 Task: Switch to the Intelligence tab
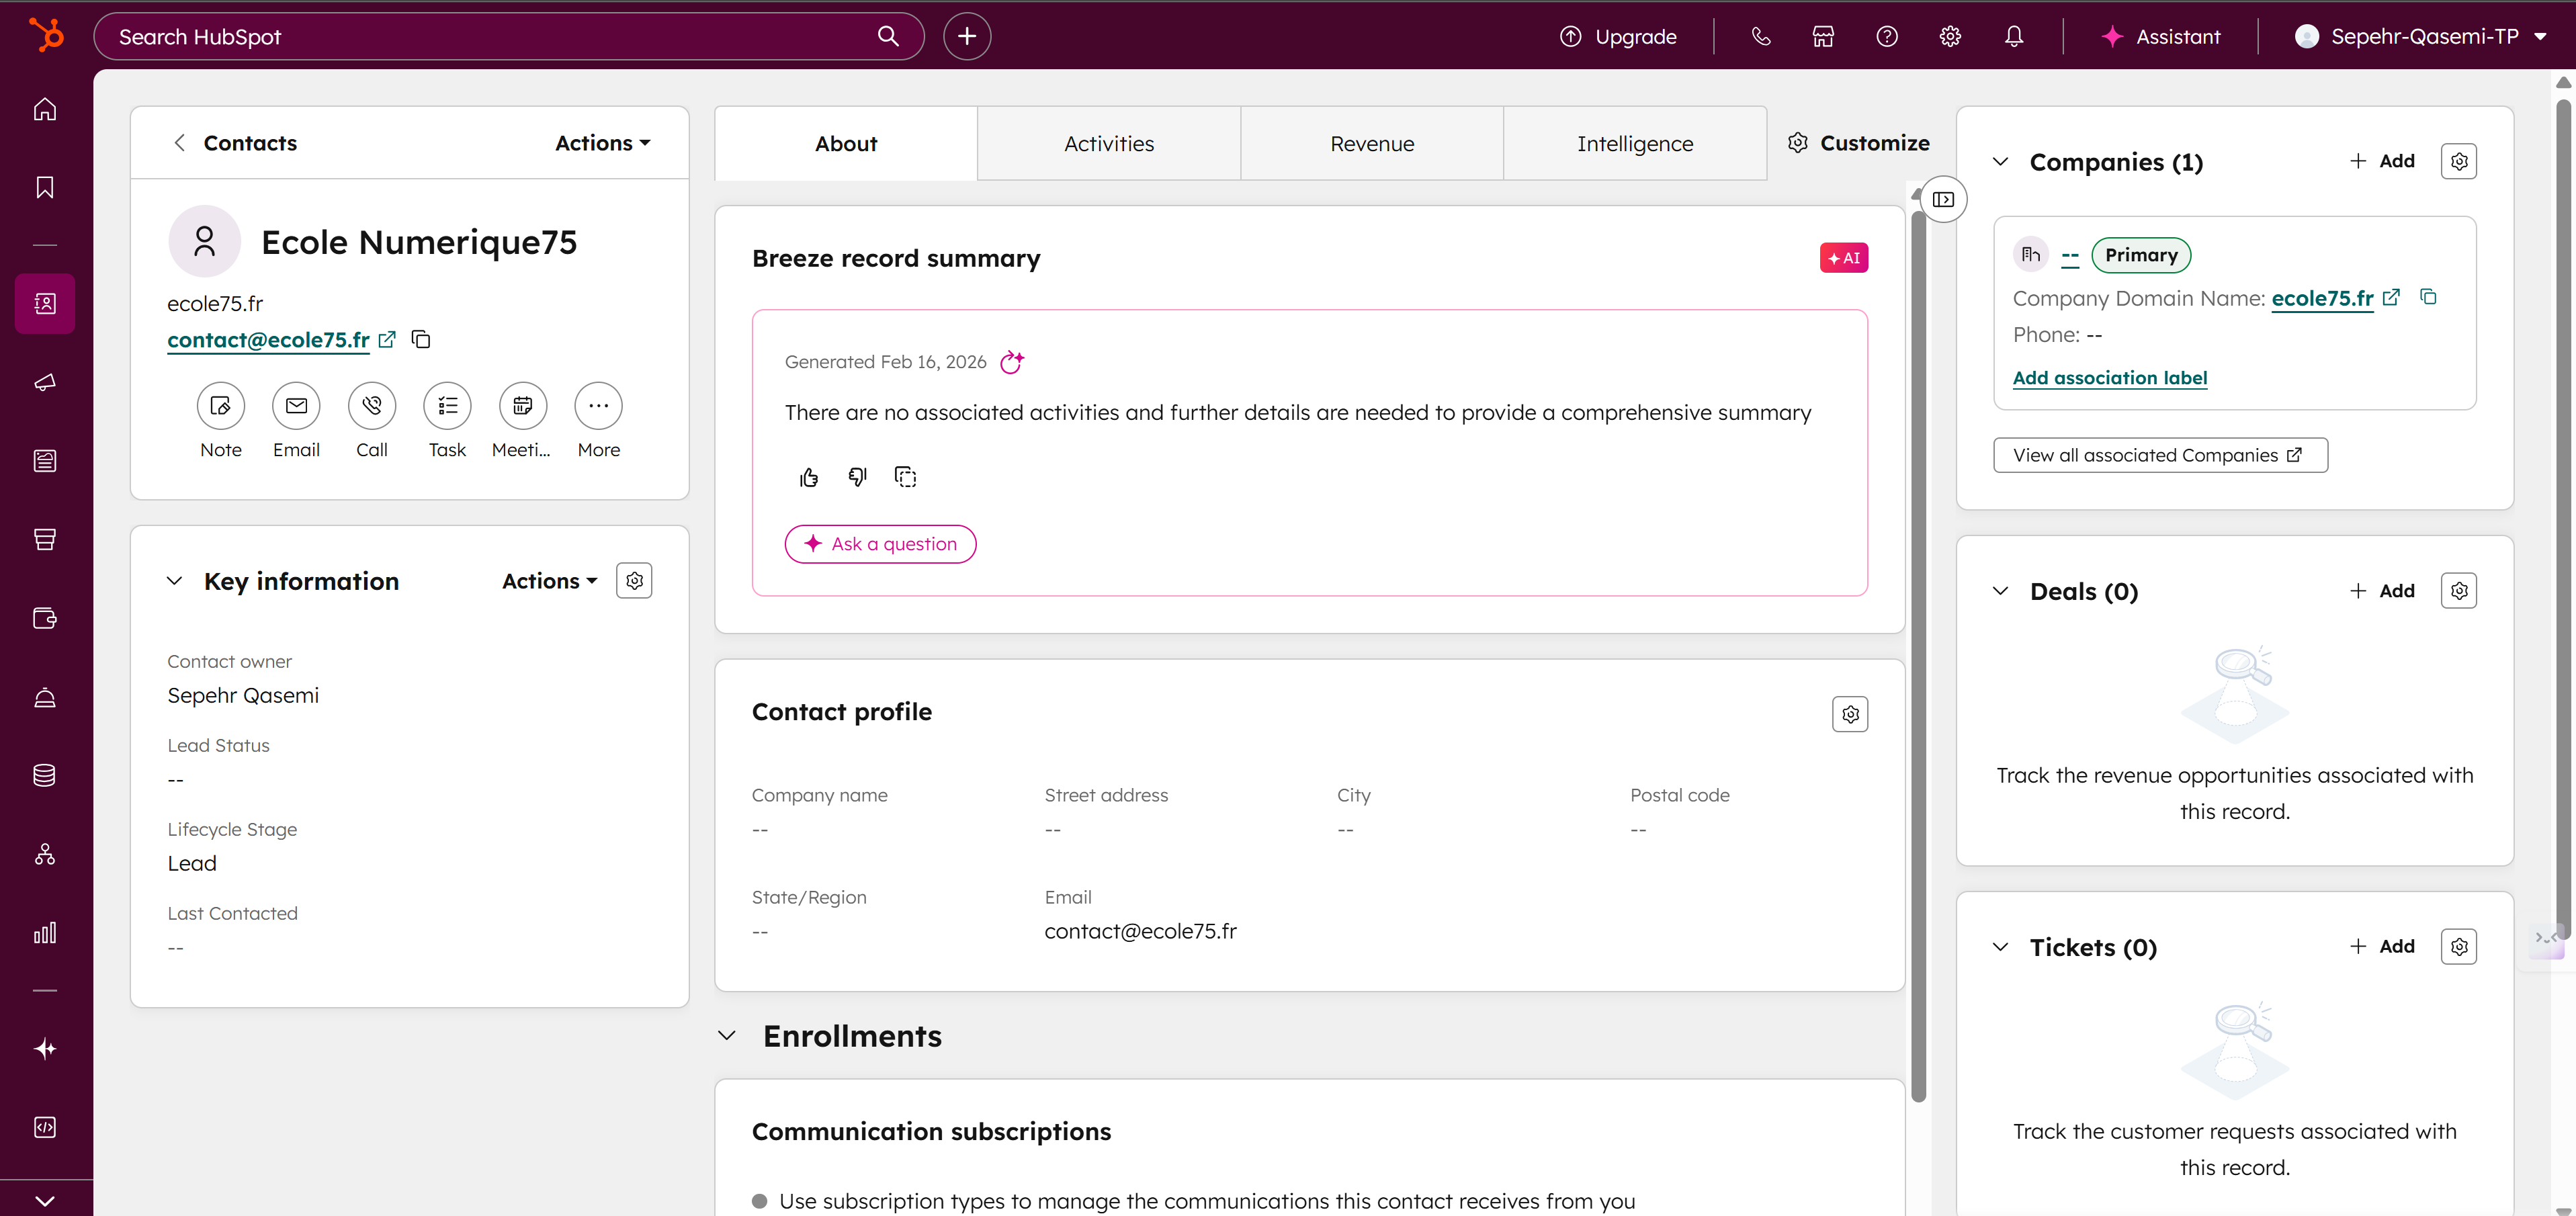click(x=1635, y=142)
